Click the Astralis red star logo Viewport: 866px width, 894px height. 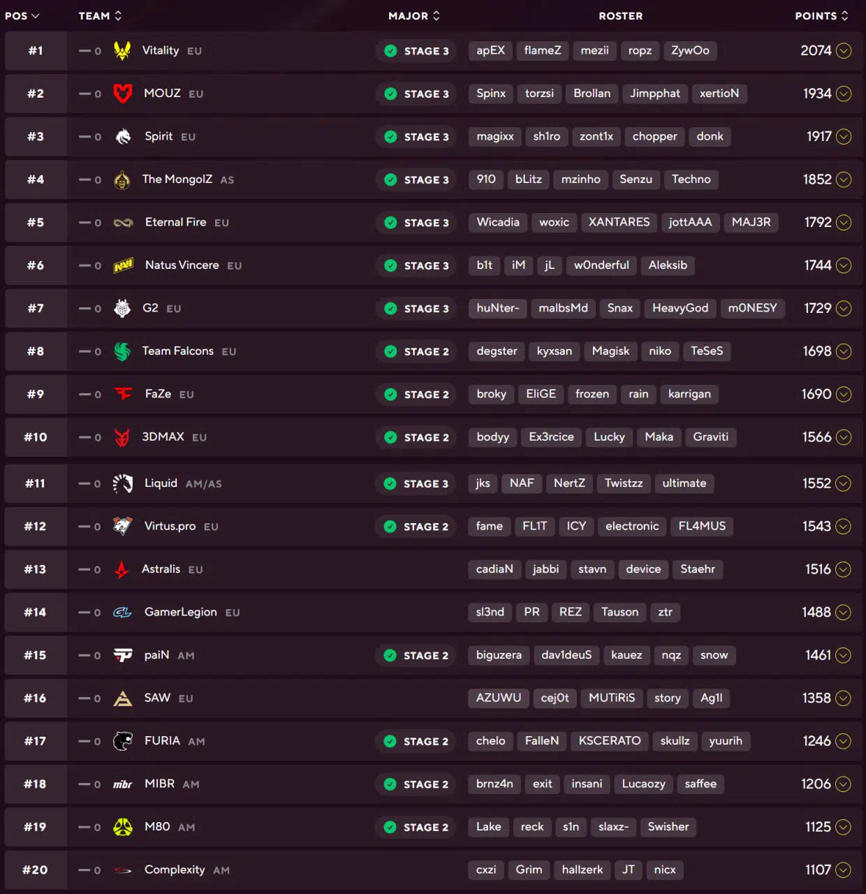122,569
